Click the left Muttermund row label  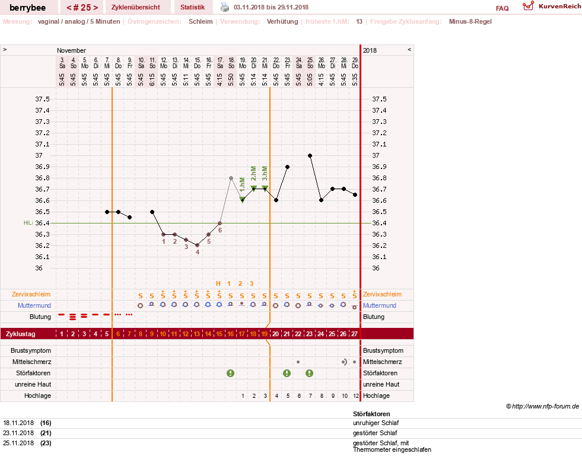(34, 305)
